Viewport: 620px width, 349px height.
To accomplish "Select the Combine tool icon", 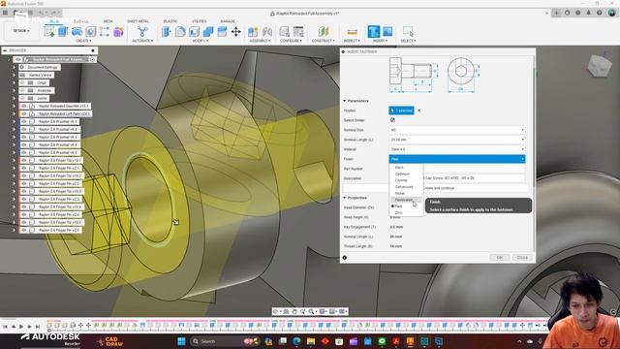I will [x=208, y=32].
